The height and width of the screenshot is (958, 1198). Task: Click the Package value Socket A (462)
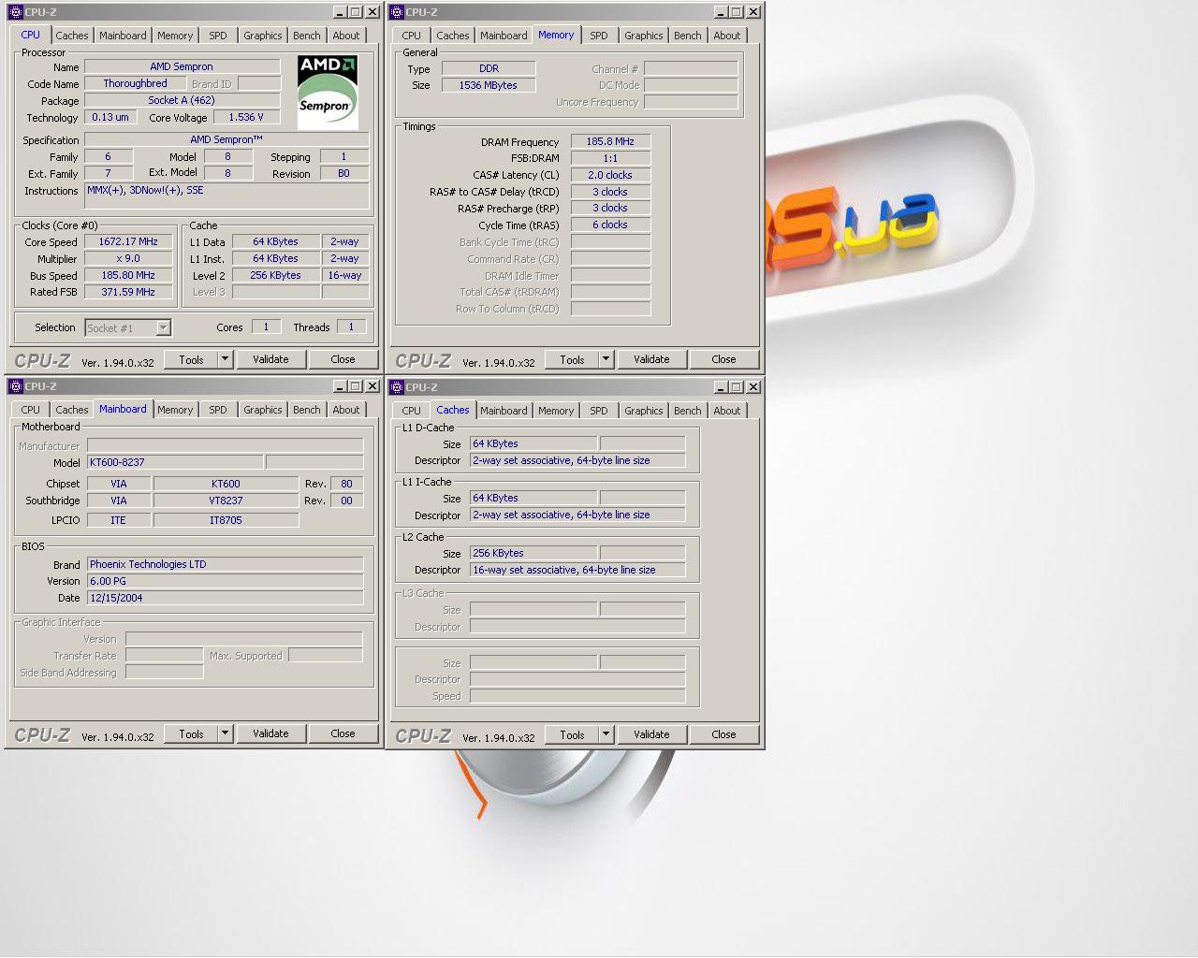point(182,100)
